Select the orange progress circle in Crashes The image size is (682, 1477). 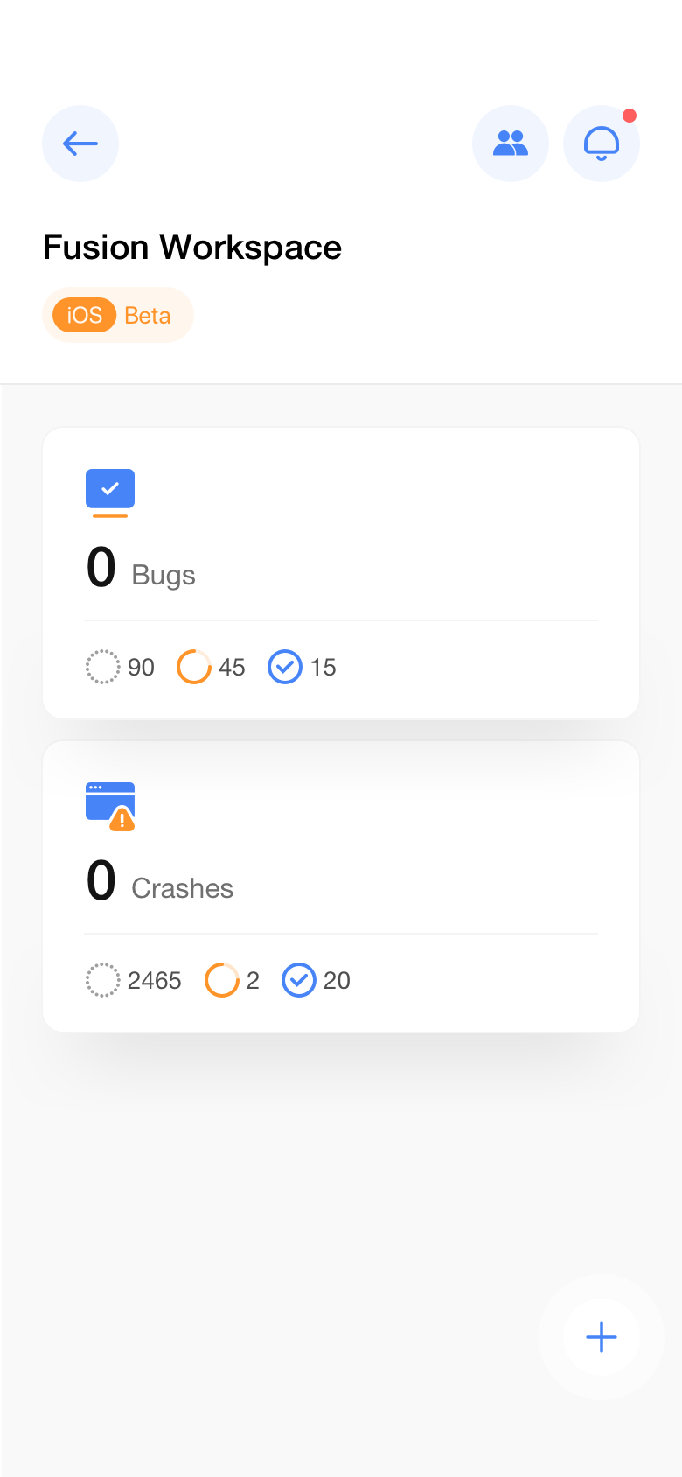(x=221, y=980)
